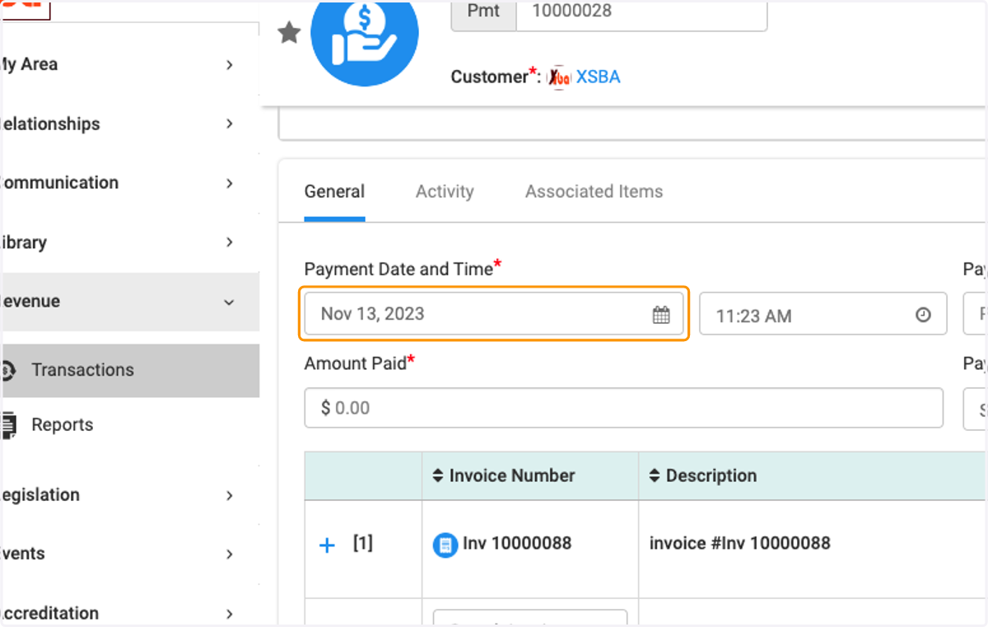Open the Inv 10000088 invoice link
Viewport: 988px width, 627px height.
517,544
